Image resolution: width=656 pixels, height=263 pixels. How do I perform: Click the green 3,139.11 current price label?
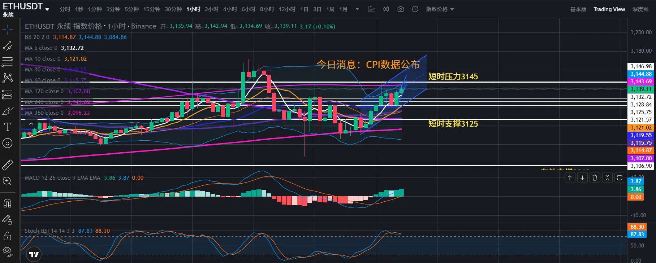click(641, 89)
